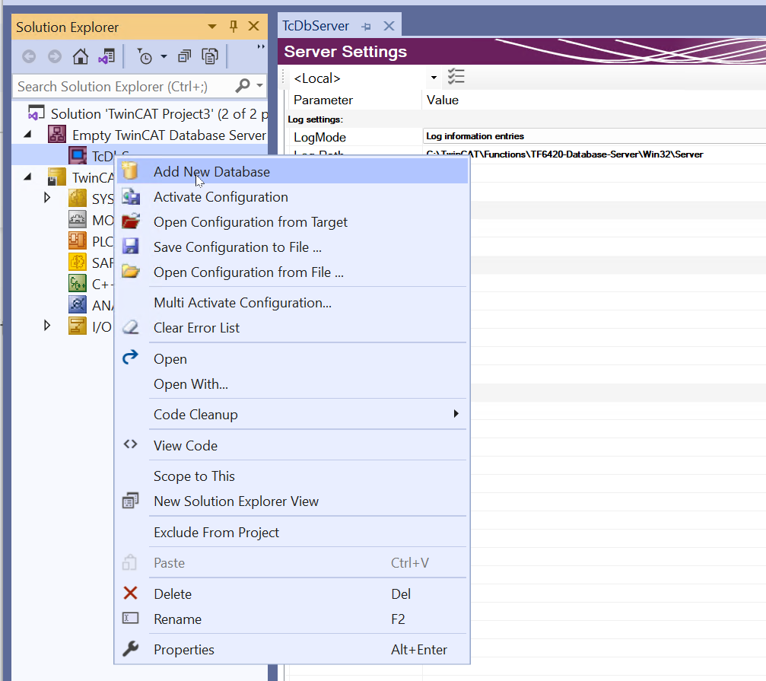Screen dimensions: 766x681
Task: Click the checklist icon beside <Local>
Action: point(456,77)
